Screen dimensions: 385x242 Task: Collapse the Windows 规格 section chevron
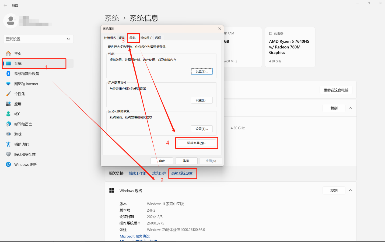350,190
